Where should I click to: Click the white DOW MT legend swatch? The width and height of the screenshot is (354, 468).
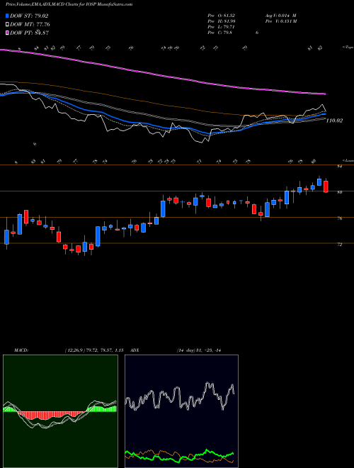point(7,25)
